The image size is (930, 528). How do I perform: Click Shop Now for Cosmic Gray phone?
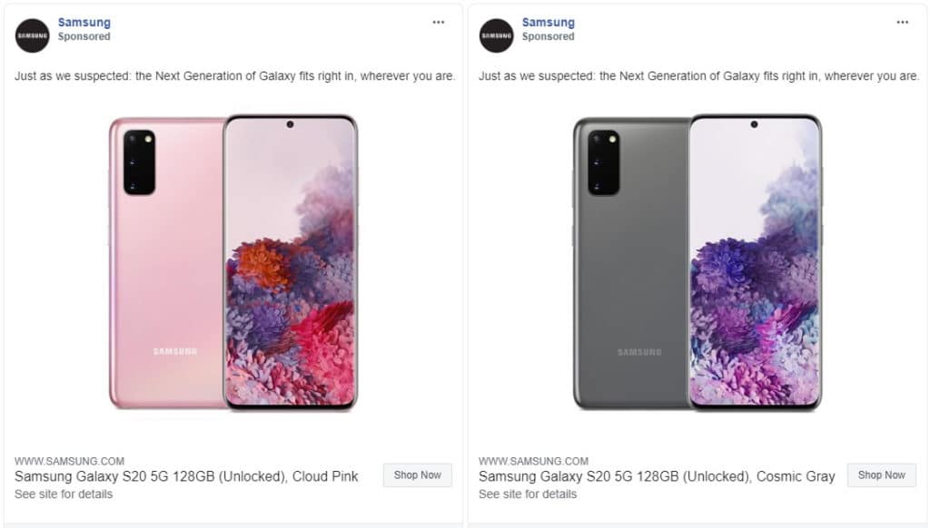pos(881,475)
